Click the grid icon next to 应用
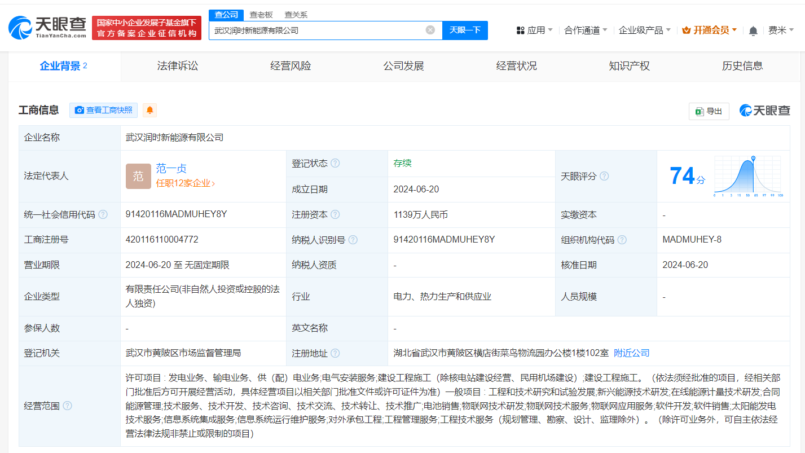 [x=520, y=29]
